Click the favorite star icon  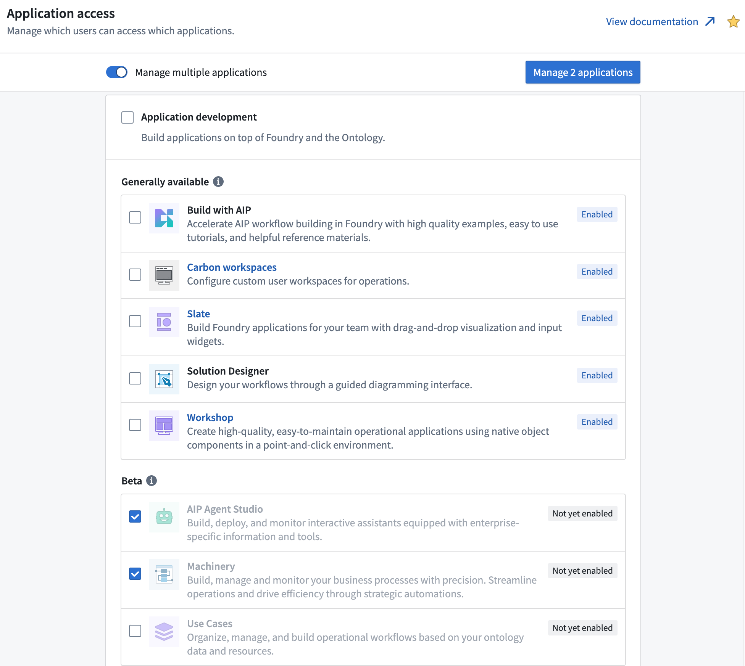pyautogui.click(x=733, y=22)
